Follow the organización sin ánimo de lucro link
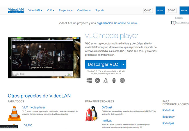Image resolution: width=189 pixels, height=131 pixels. coord(117,23)
